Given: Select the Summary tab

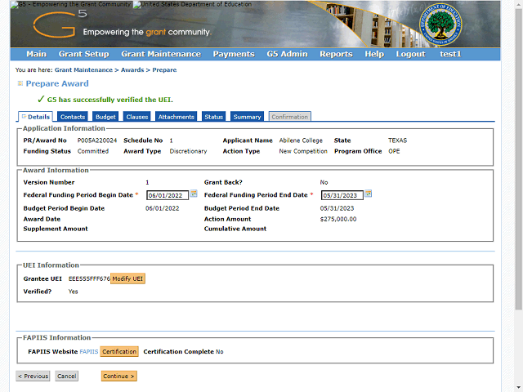Looking at the screenshot, I should click(247, 117).
